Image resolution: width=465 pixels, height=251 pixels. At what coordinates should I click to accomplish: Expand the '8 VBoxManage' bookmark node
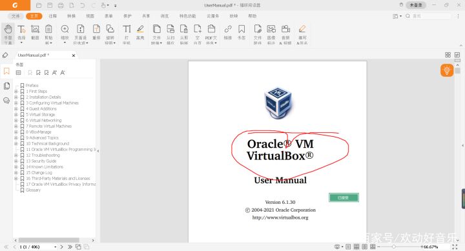tap(16, 132)
